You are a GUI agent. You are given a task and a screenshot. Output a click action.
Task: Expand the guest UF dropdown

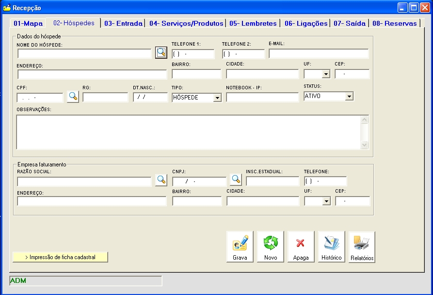326,74
